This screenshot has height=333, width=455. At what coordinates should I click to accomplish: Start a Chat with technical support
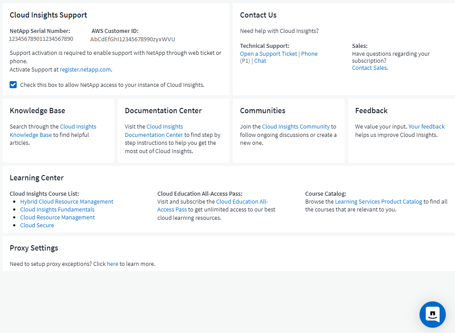pos(260,61)
